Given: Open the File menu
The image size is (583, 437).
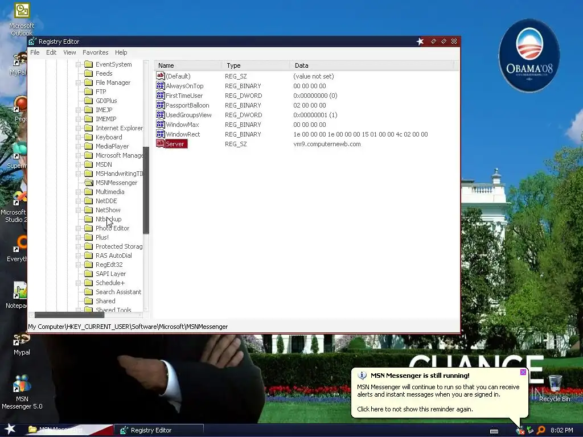Looking at the screenshot, I should 35,52.
